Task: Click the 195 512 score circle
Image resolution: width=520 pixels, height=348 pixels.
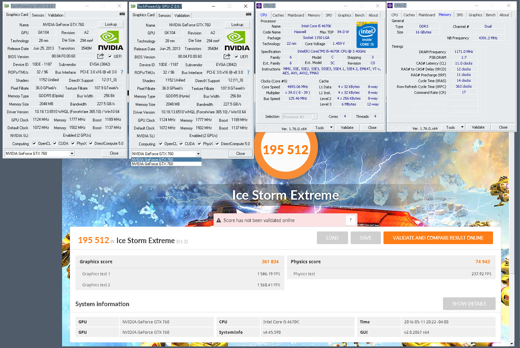Action: [286, 149]
